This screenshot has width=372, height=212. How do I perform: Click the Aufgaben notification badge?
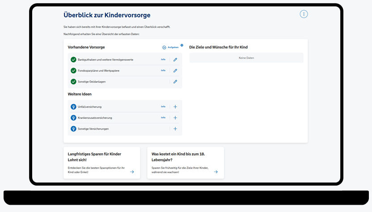[x=182, y=45]
